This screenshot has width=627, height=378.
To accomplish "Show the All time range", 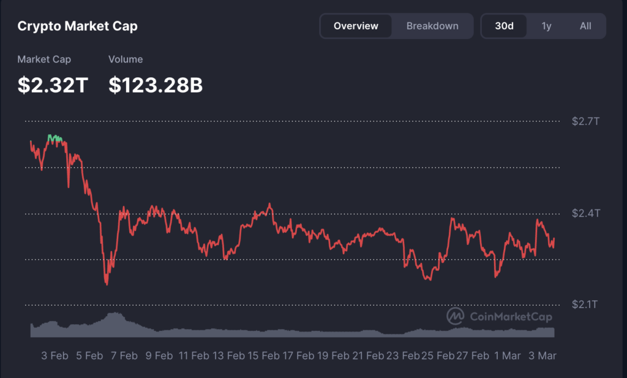I will coord(585,26).
